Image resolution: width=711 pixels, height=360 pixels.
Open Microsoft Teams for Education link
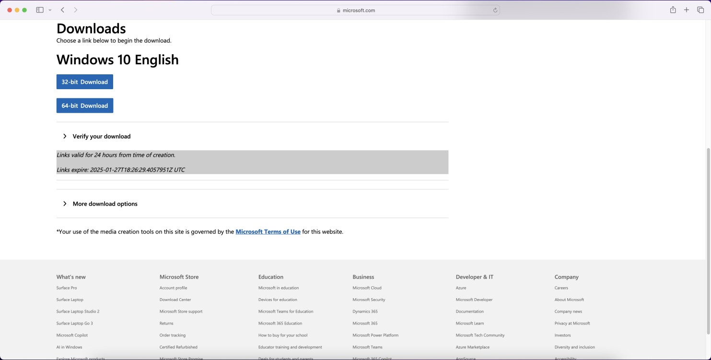tap(286, 312)
